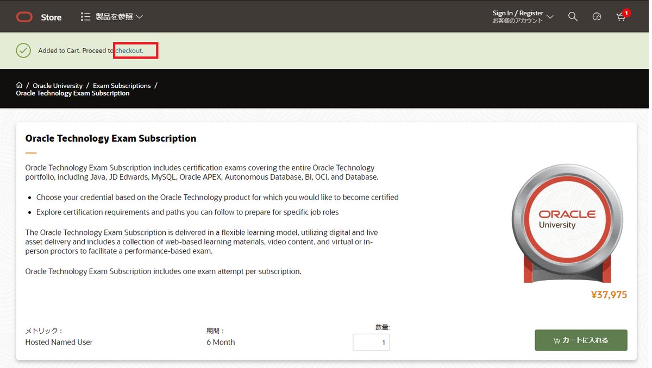This screenshot has width=652, height=368.
Task: Open the Store home link
Action: click(51, 17)
